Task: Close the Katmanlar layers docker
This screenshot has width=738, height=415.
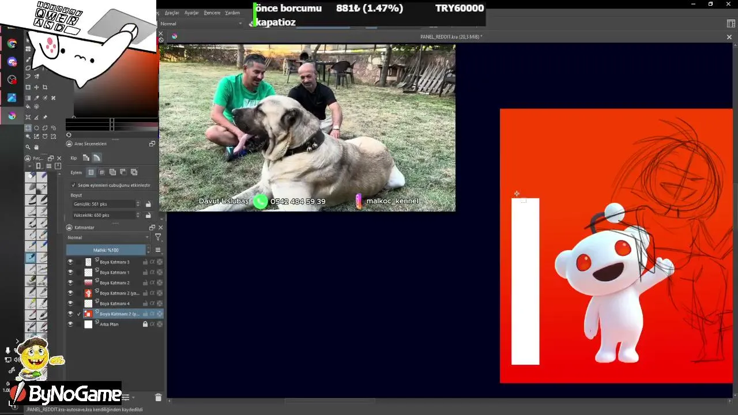Action: pos(160,228)
